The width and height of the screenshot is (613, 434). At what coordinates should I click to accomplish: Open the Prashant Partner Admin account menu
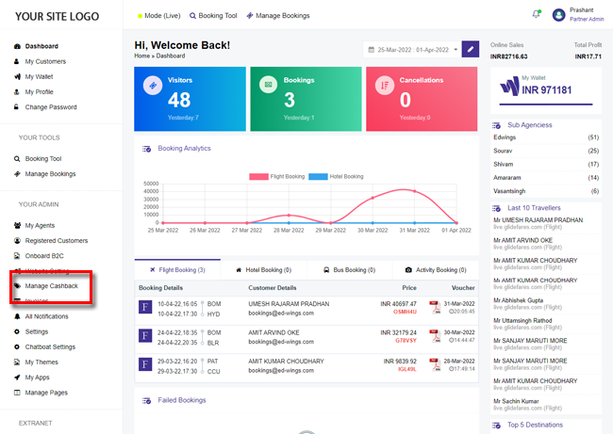click(x=584, y=15)
